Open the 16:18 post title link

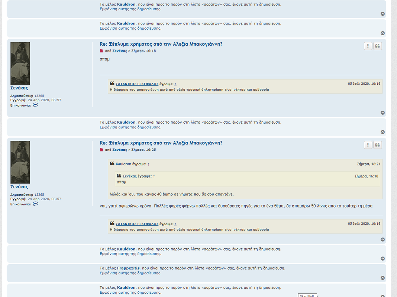tap(161, 44)
